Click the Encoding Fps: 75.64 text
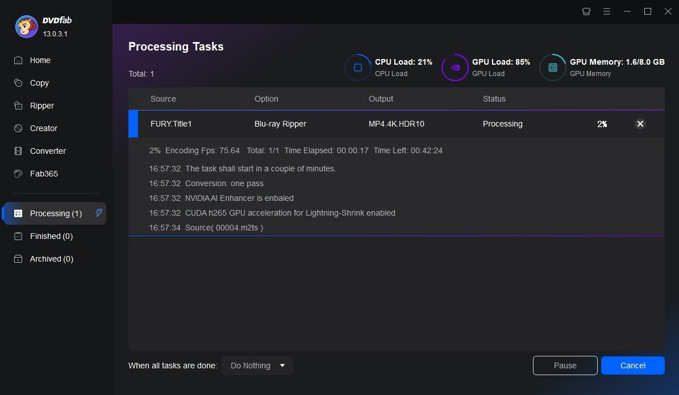679x395 pixels. [x=202, y=150]
